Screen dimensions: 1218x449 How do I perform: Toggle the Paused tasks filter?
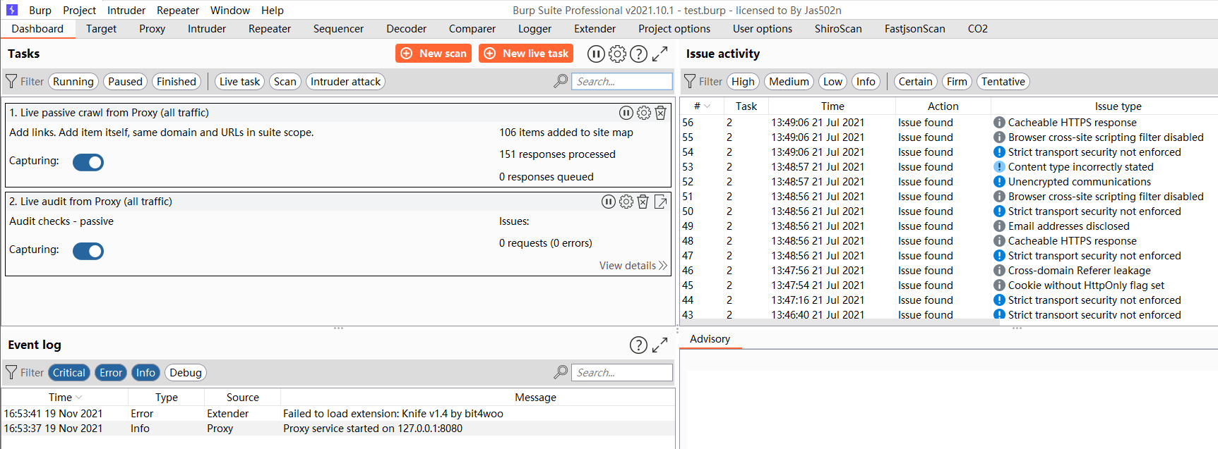coord(126,82)
